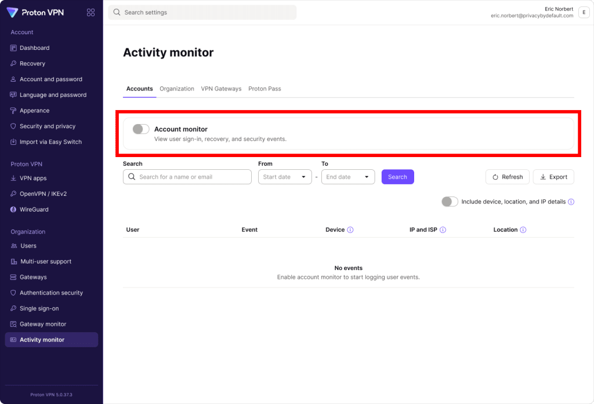This screenshot has height=404, width=594.
Task: Switch to the Organization tab
Action: point(177,89)
